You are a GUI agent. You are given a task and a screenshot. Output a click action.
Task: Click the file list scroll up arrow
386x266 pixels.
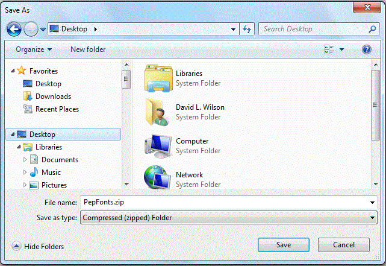point(376,65)
